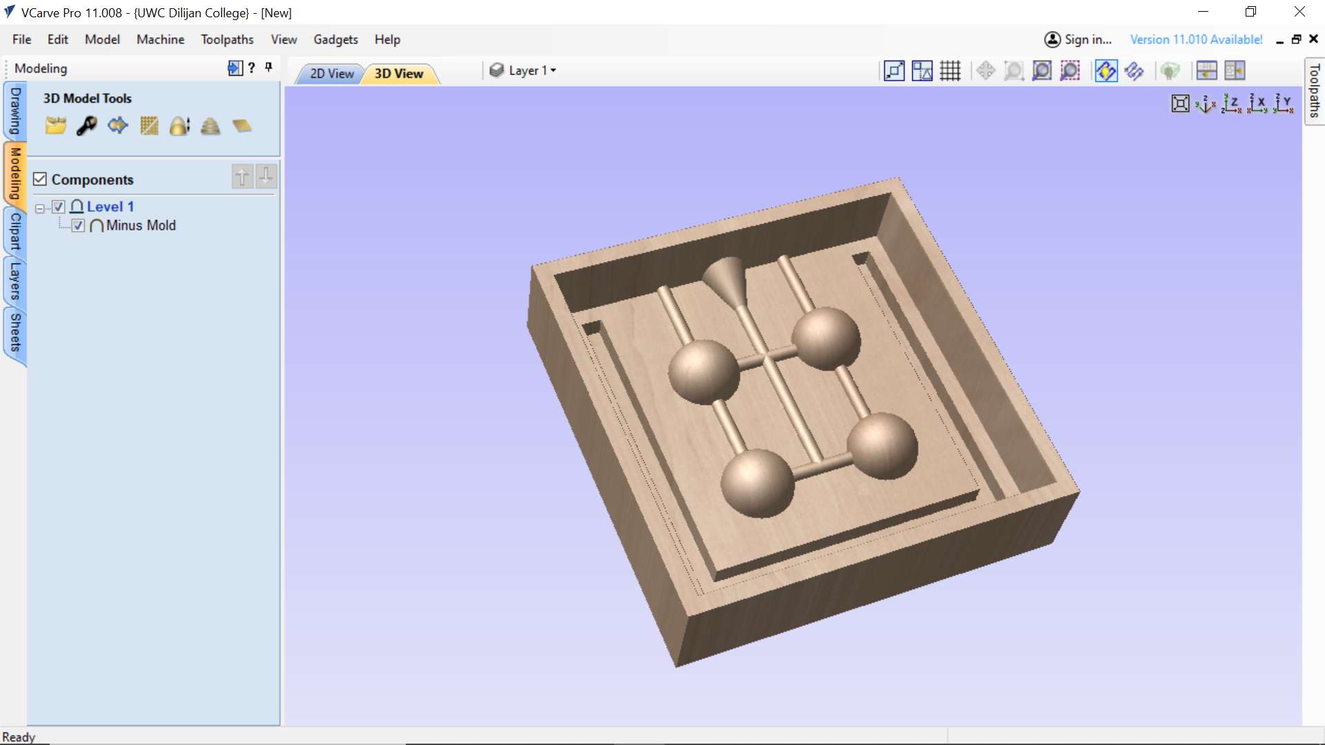Viewport: 1325px width, 745px height.
Task: Click the Slice Model icon
Action: (210, 126)
